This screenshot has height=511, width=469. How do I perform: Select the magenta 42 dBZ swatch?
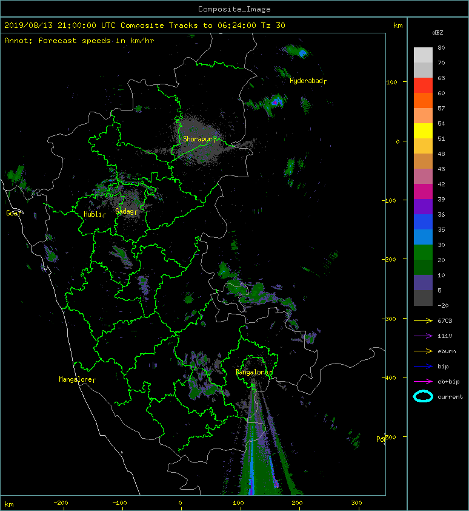coord(423,191)
